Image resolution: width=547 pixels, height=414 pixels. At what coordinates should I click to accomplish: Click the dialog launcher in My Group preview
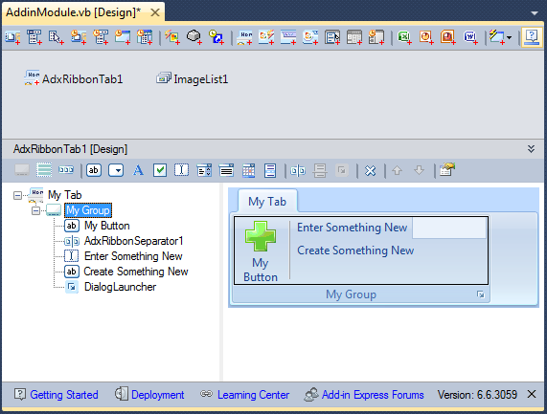(481, 294)
